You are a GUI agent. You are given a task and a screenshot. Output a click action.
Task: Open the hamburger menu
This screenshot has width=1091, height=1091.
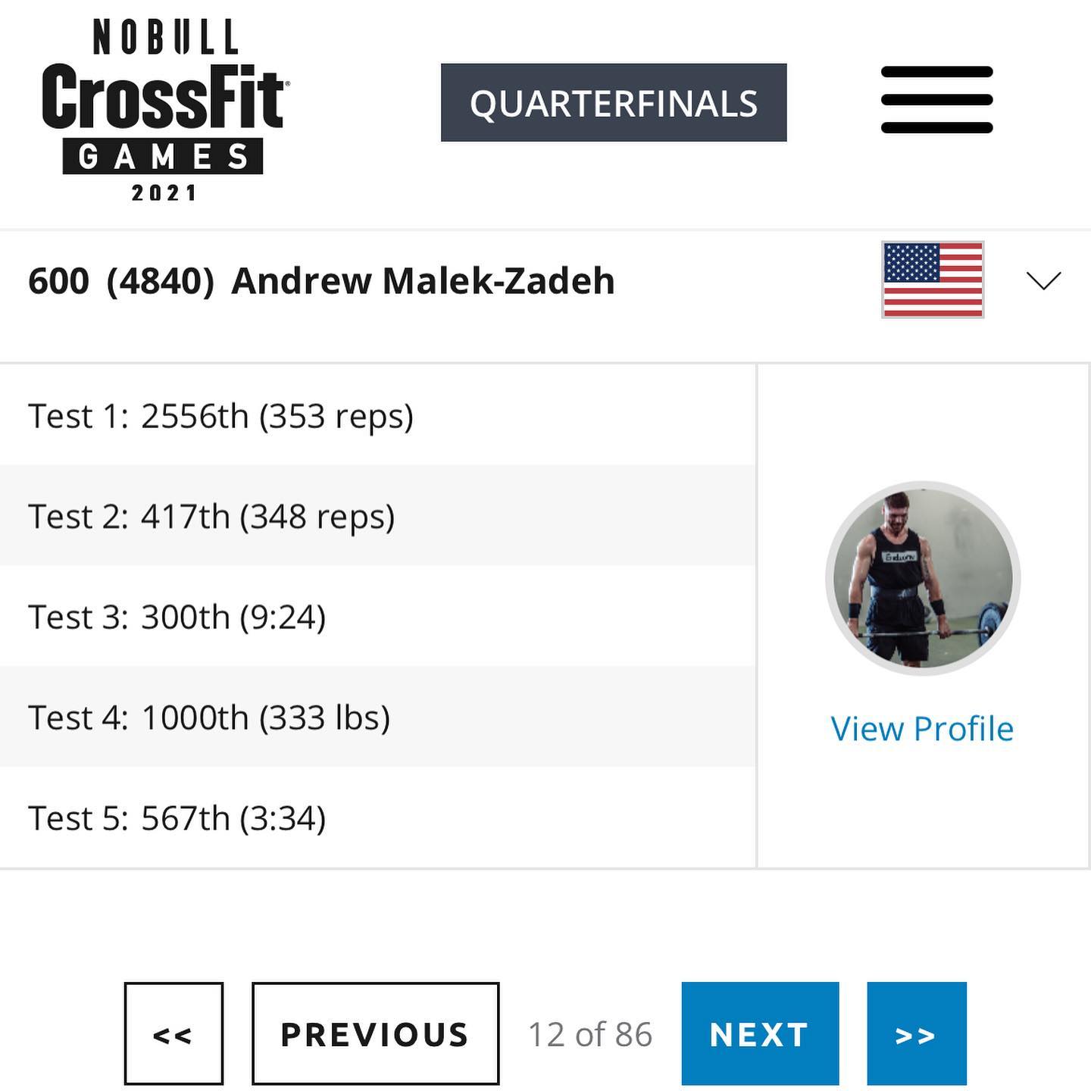click(936, 100)
